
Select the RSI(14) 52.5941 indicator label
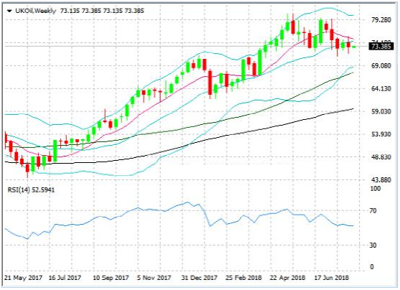(x=31, y=190)
